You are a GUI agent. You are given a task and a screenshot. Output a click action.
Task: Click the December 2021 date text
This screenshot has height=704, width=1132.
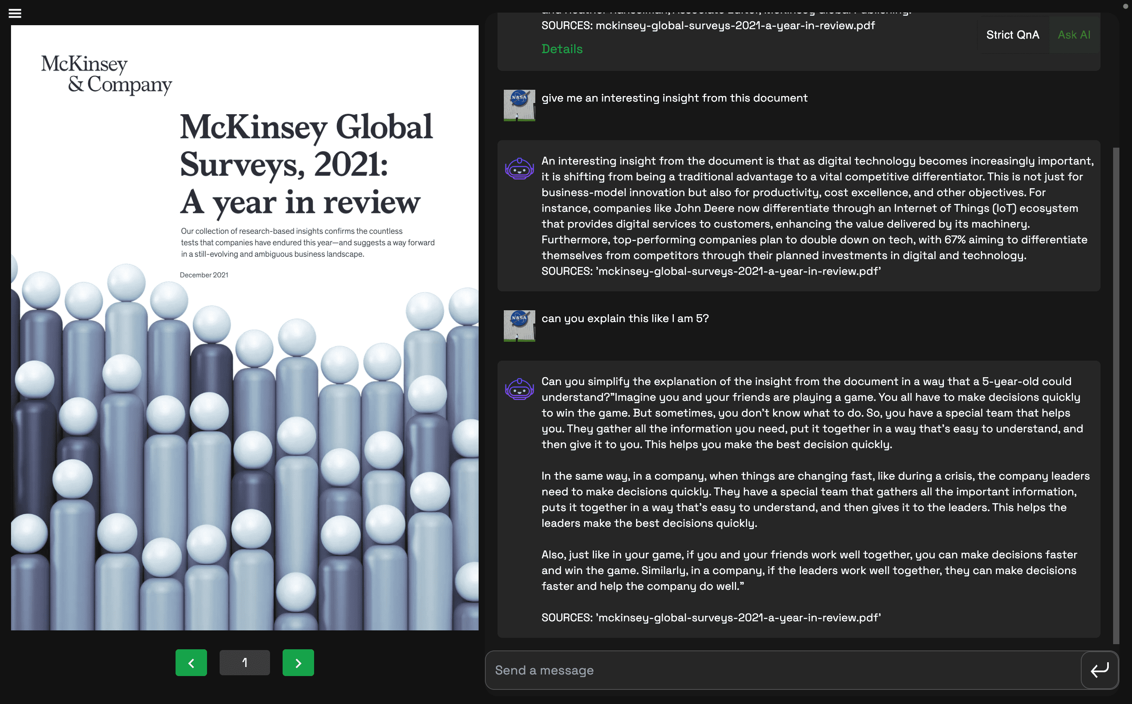204,275
